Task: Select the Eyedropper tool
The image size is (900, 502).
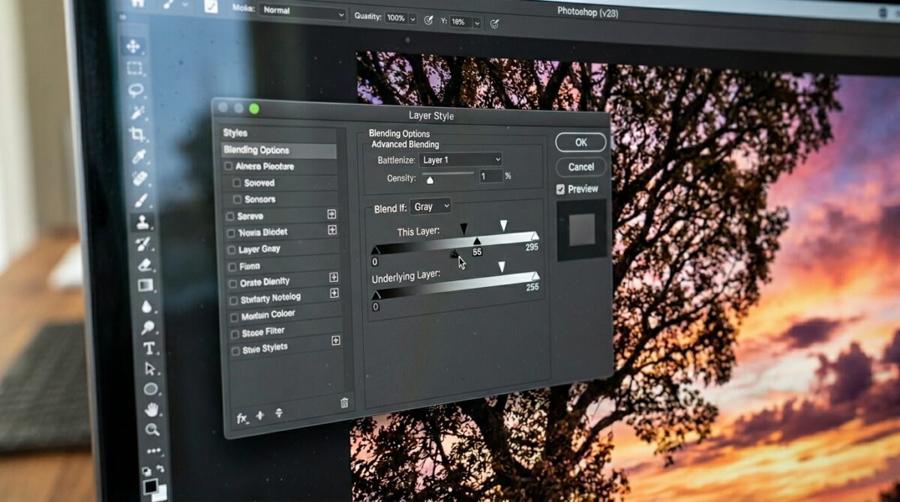Action: coord(139,157)
